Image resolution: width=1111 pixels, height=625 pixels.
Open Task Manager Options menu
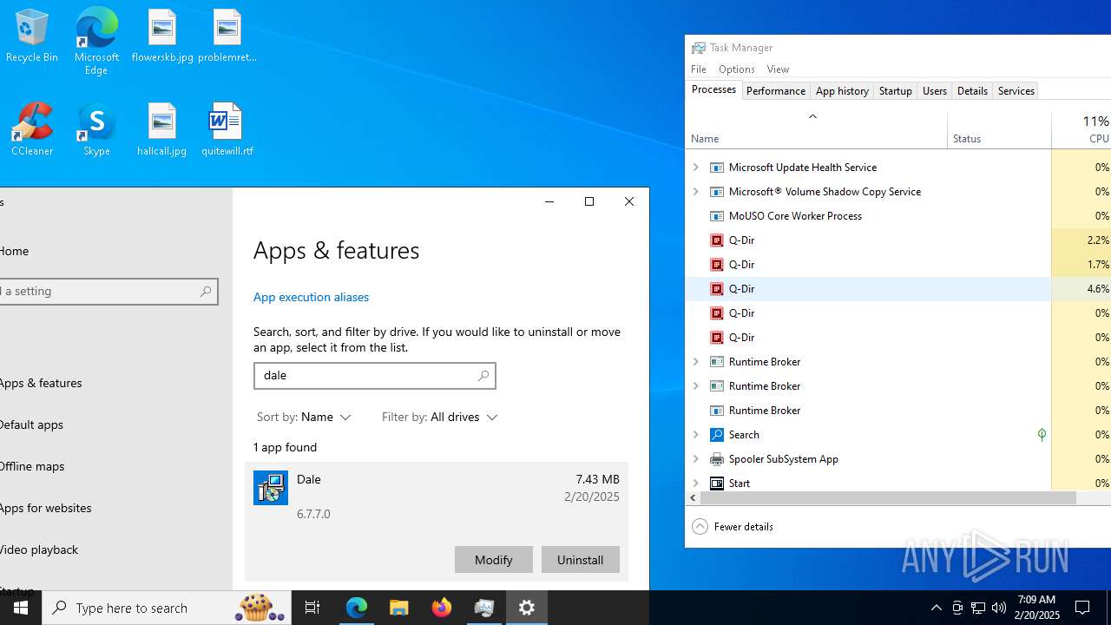[736, 69]
